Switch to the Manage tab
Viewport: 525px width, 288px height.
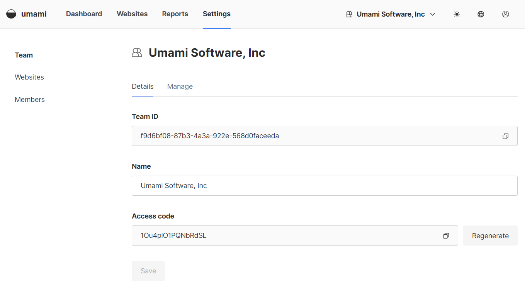180,86
